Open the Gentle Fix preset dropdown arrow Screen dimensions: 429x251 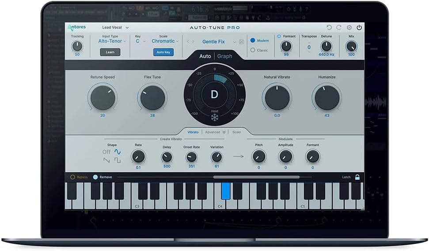[x=235, y=42]
